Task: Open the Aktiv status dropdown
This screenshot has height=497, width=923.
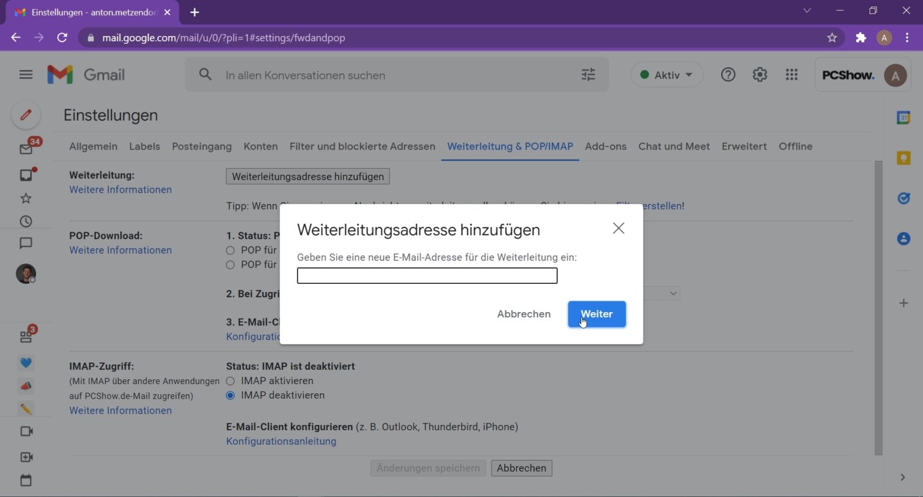Action: coord(666,74)
